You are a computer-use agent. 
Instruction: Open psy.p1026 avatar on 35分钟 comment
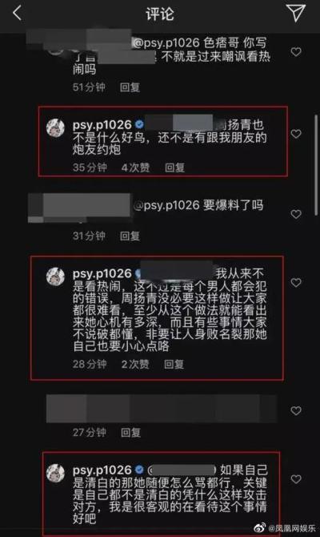pyautogui.click(x=55, y=128)
